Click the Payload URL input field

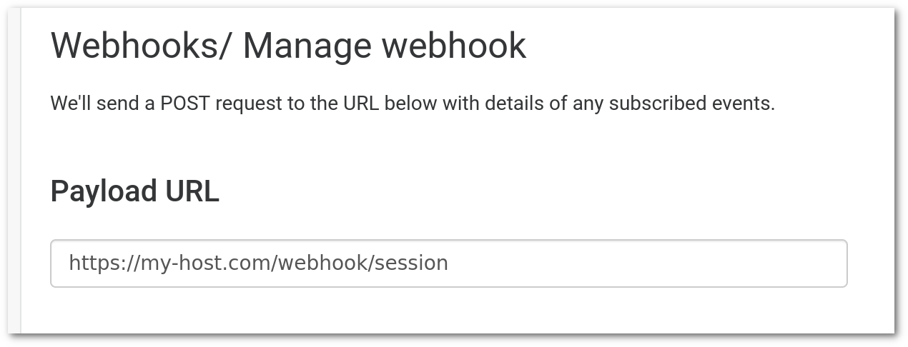pos(448,263)
